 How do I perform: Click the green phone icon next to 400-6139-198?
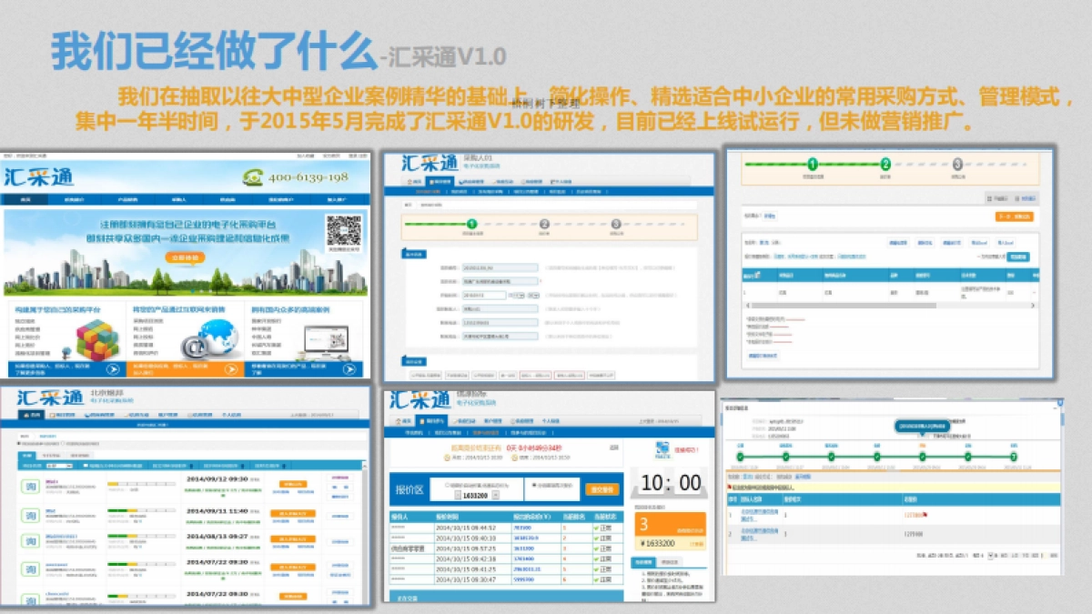[254, 178]
